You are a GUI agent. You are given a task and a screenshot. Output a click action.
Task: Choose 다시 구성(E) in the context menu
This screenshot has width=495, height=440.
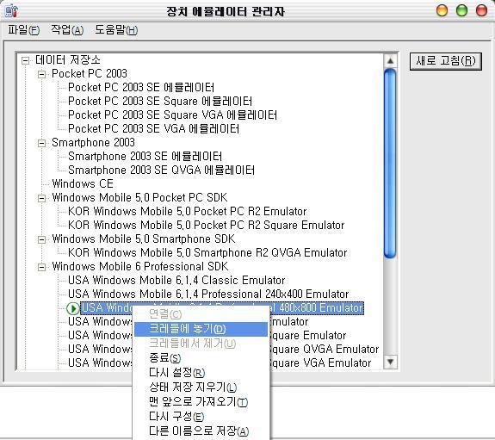pyautogui.click(x=201, y=416)
